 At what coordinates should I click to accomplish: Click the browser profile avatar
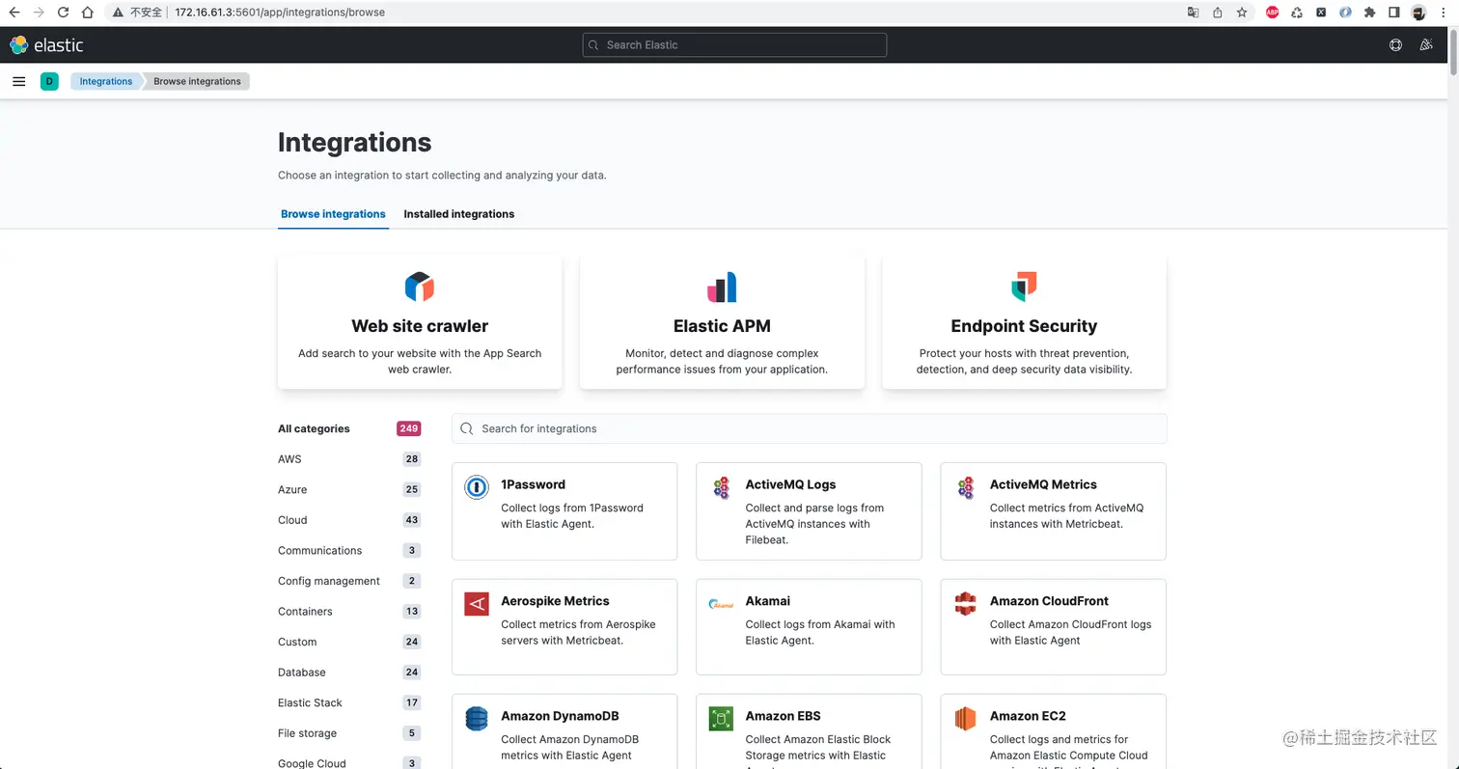(1418, 13)
